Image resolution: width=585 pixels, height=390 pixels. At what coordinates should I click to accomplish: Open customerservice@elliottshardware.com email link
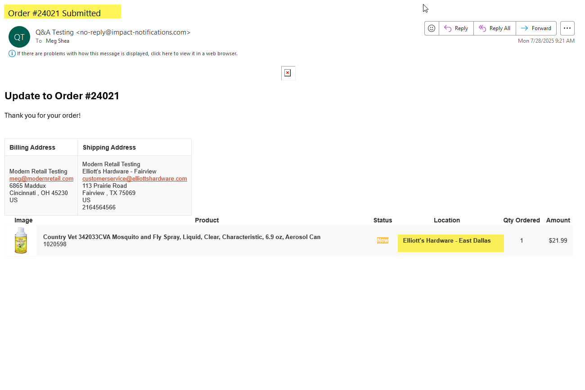click(135, 179)
